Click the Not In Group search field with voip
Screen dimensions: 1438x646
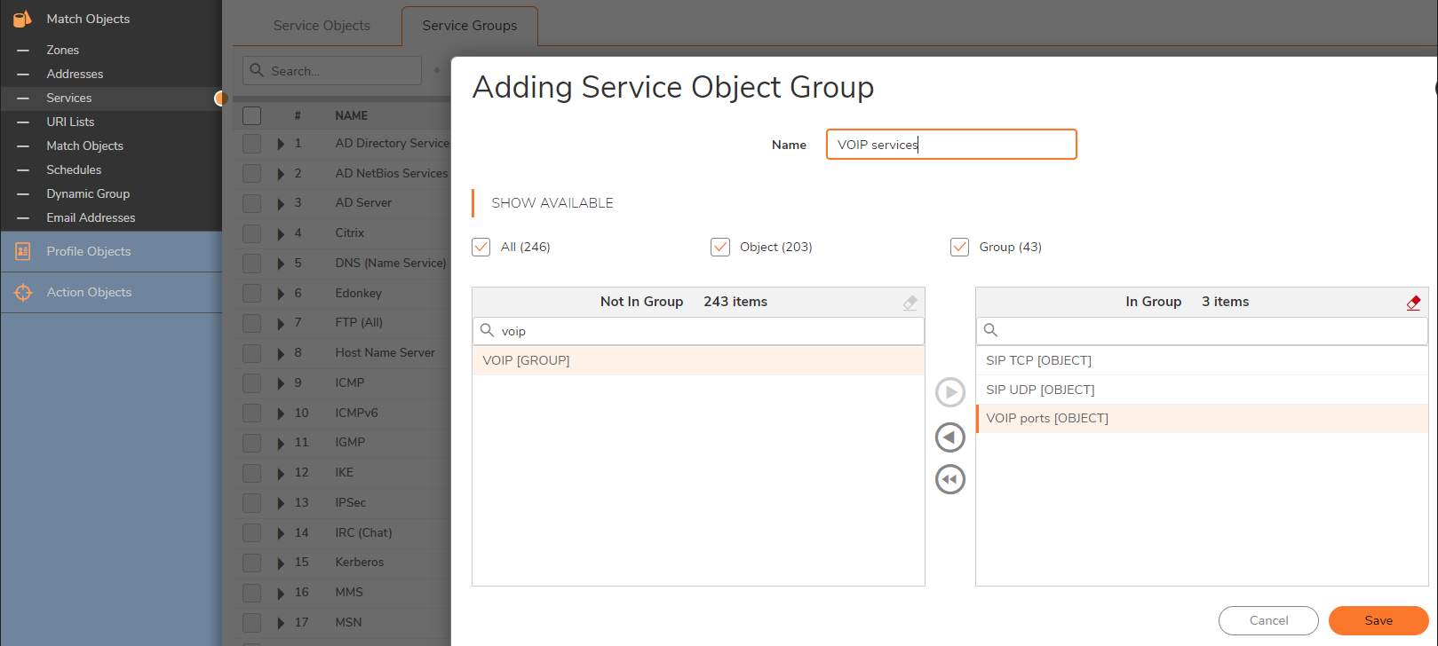click(x=698, y=331)
